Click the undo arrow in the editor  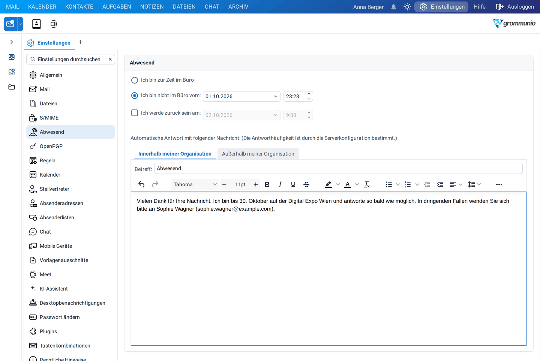[x=141, y=184]
